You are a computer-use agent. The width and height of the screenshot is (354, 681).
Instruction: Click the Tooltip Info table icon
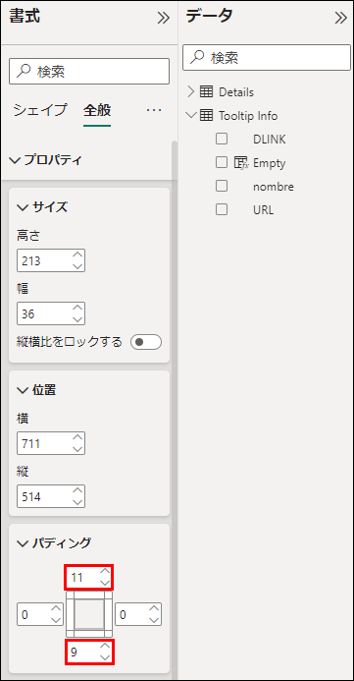[206, 116]
